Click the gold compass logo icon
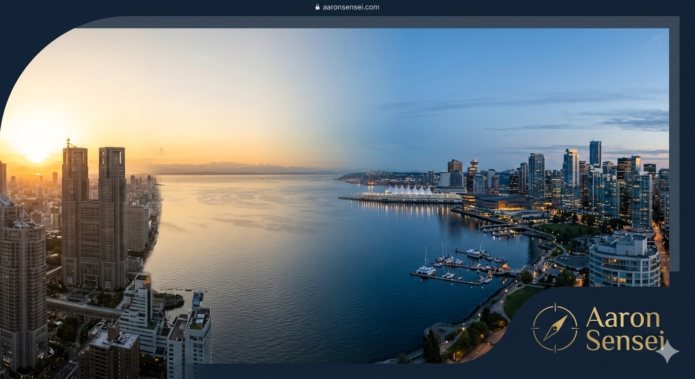Image resolution: width=695 pixels, height=379 pixels. 555,328
